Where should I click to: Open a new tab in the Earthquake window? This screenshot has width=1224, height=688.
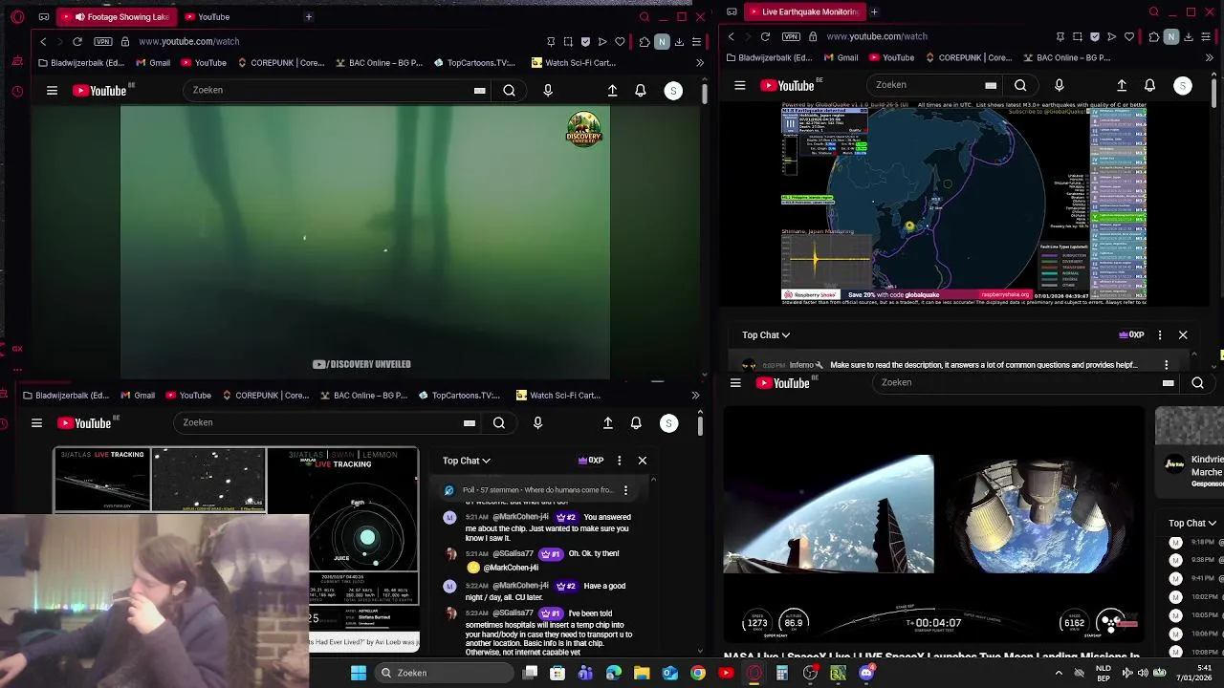pyautogui.click(x=874, y=11)
